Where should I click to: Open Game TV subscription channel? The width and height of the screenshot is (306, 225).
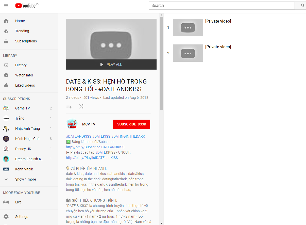[22, 108]
